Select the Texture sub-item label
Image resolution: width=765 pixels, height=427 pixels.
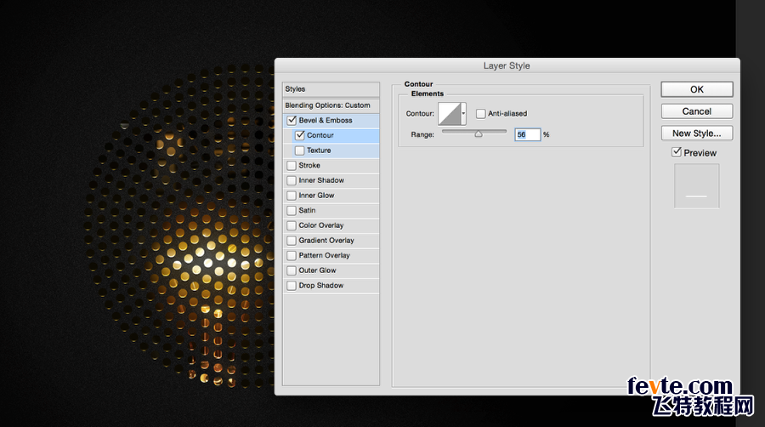[319, 151]
